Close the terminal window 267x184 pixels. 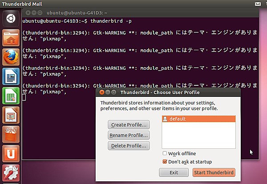pyautogui.click(x=28, y=13)
